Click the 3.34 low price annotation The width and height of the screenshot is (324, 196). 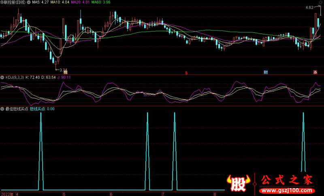pos(61,69)
